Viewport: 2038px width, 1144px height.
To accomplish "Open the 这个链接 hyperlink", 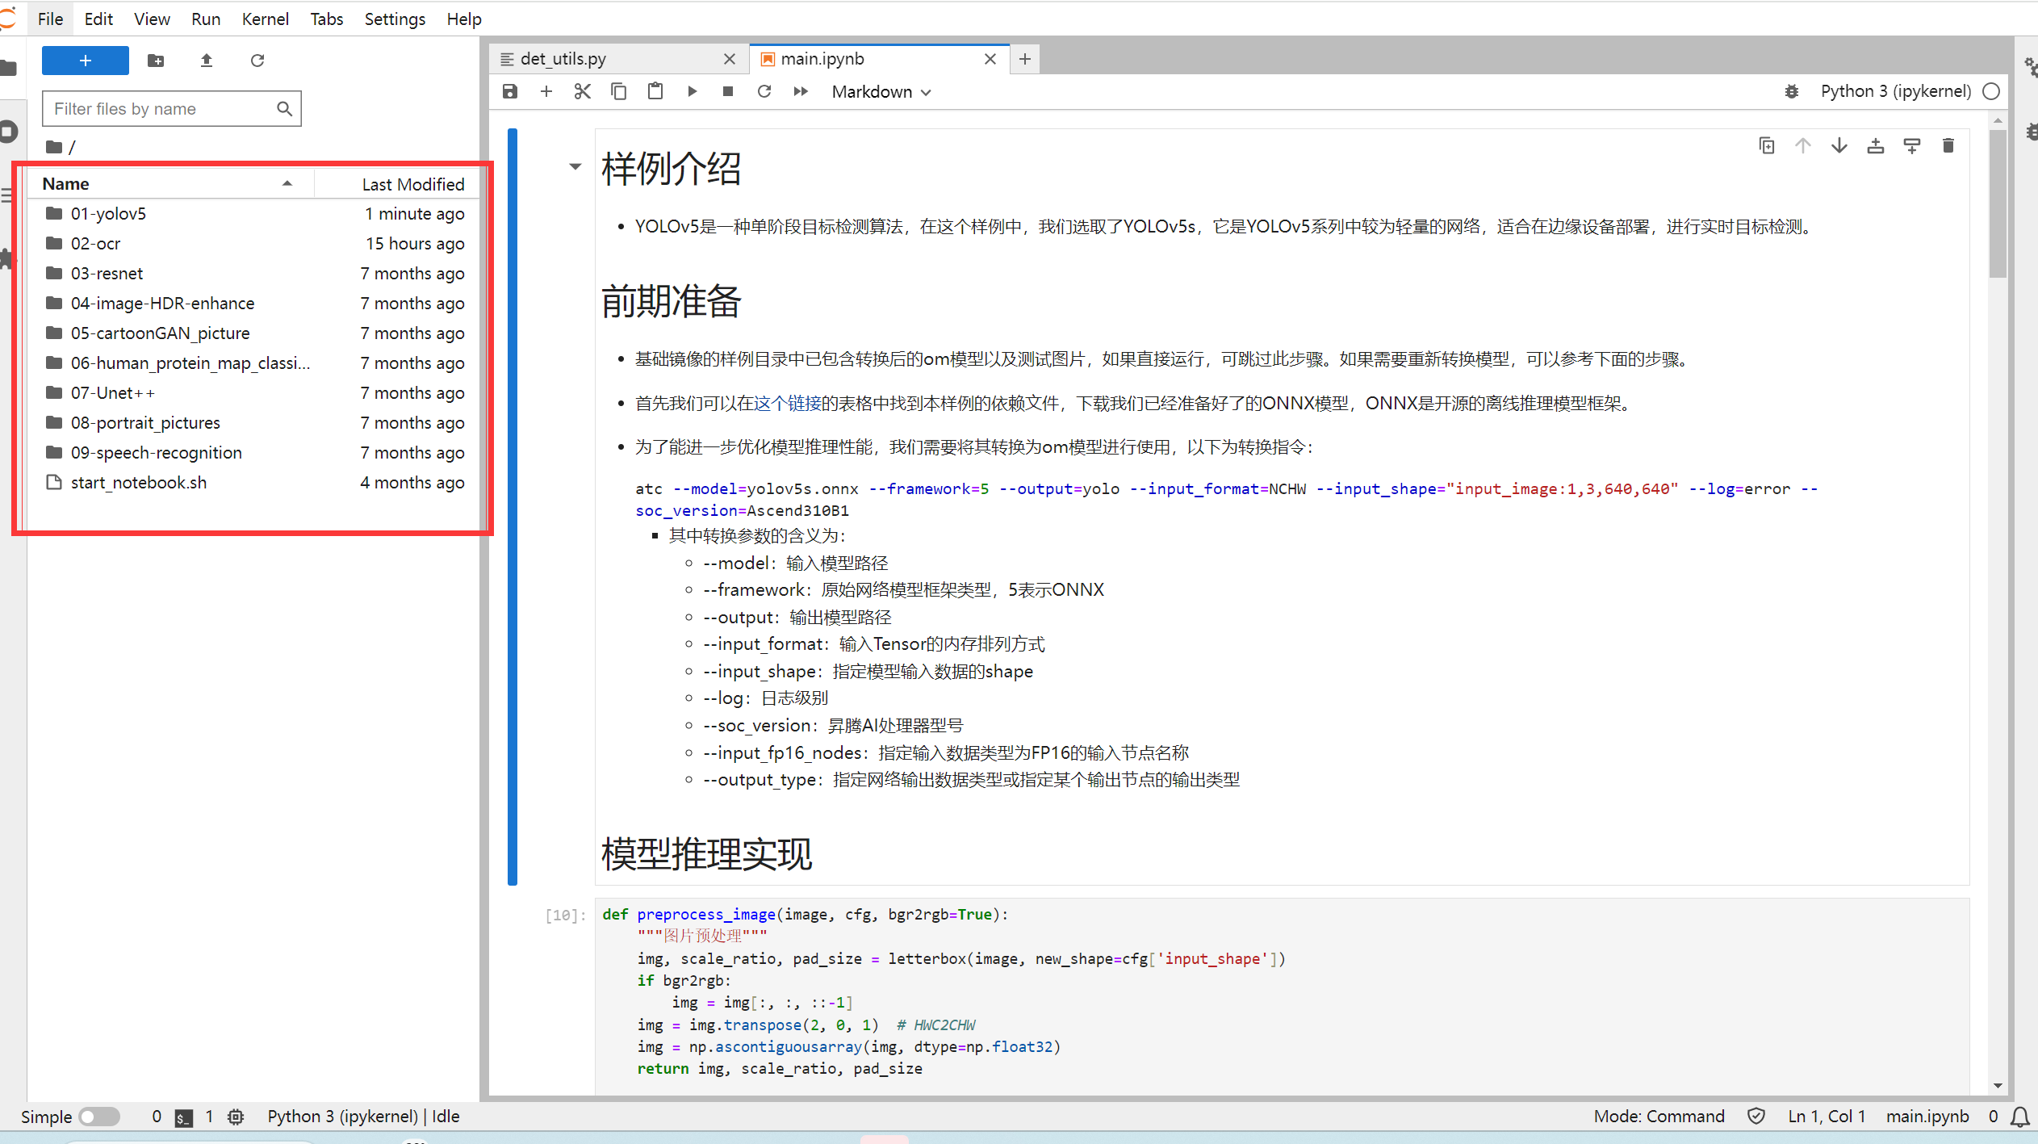I will click(787, 403).
